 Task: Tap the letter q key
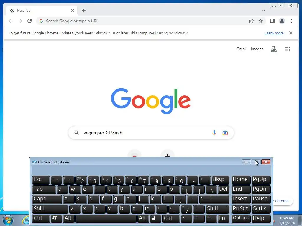click(x=63, y=190)
